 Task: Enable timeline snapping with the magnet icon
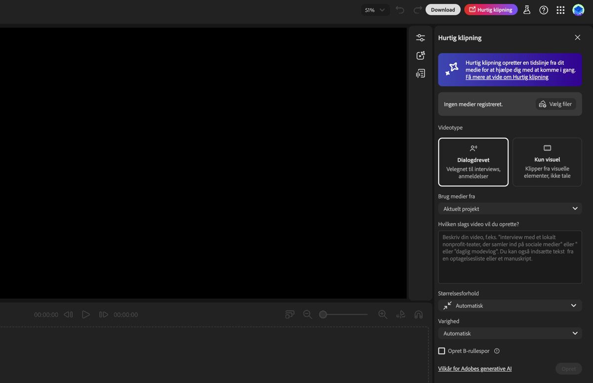pyautogui.click(x=419, y=314)
